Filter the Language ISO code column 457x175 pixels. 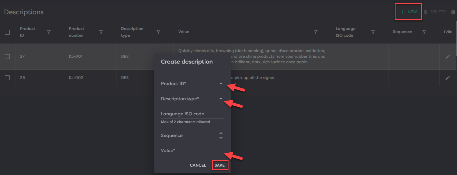pyautogui.click(x=373, y=32)
